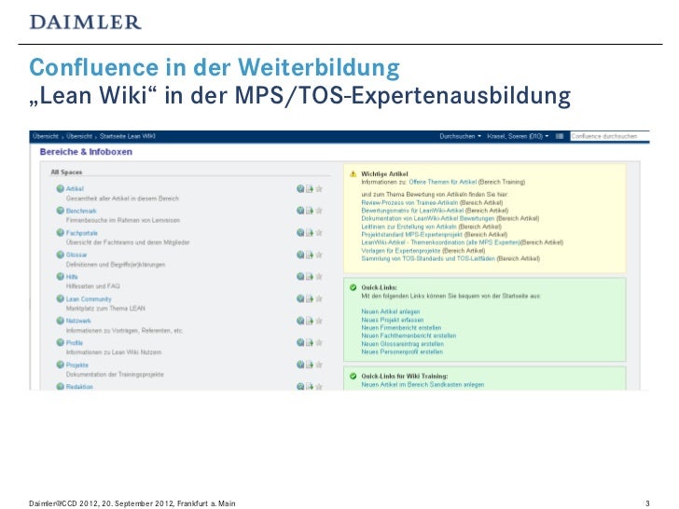Click add-page icon in the Benchmark row
This screenshot has width=679, height=509.
pyautogui.click(x=310, y=211)
